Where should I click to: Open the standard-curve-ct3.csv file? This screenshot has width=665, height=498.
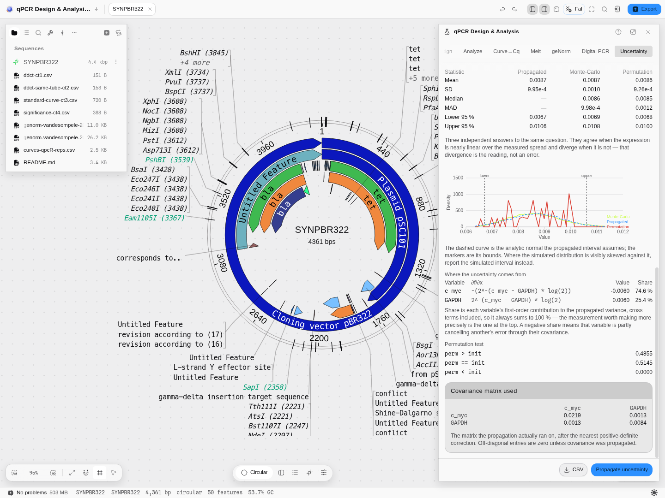66,100
